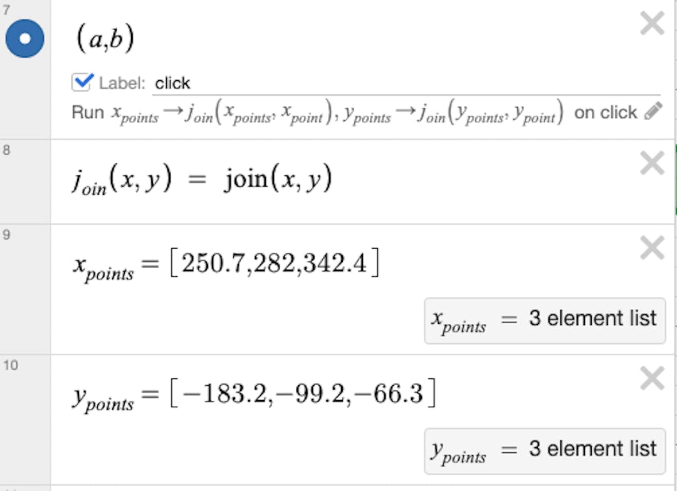Uncheck the Label checkbox
The height and width of the screenshot is (491, 677).
(x=82, y=82)
